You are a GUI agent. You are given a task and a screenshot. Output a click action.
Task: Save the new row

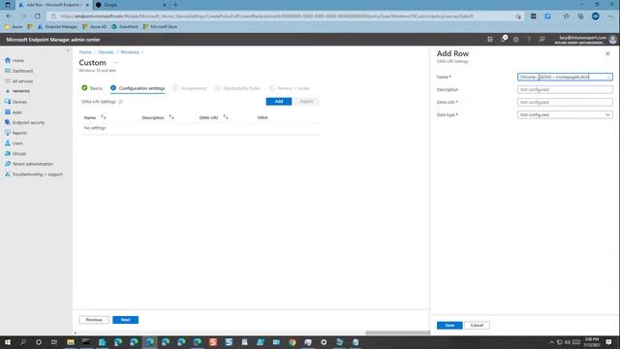tap(449, 326)
